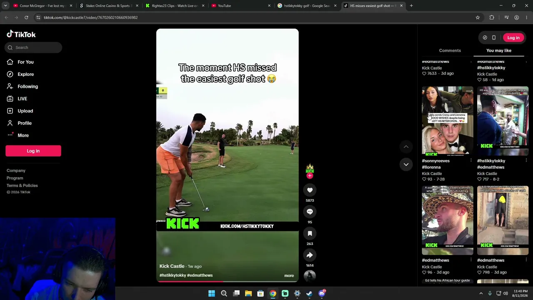This screenshot has height=300, width=533.
Task: View site information icon in address bar
Action: coord(38,17)
